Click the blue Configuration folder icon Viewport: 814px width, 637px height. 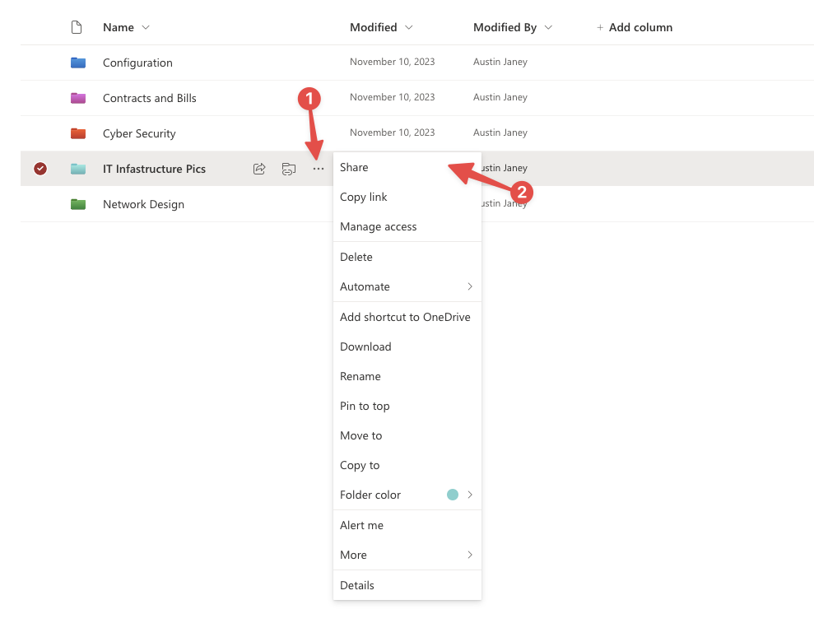click(x=78, y=63)
